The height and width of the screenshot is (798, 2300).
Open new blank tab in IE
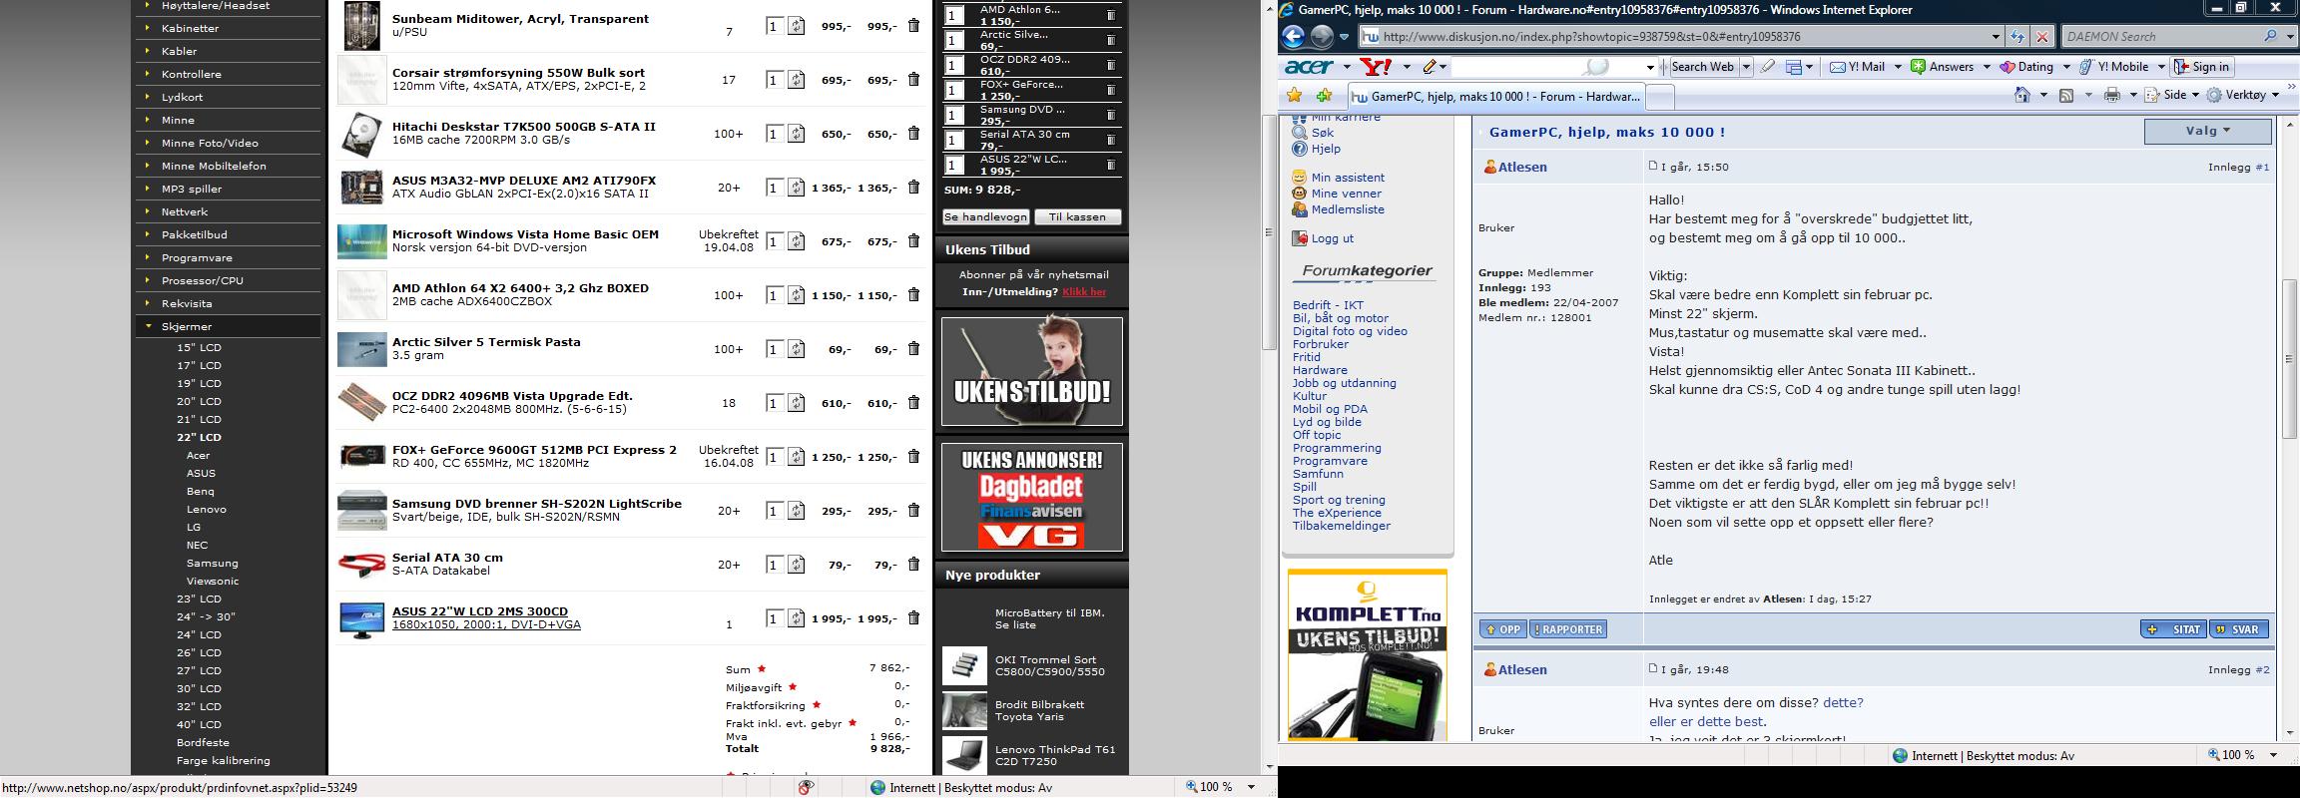coord(1658,97)
